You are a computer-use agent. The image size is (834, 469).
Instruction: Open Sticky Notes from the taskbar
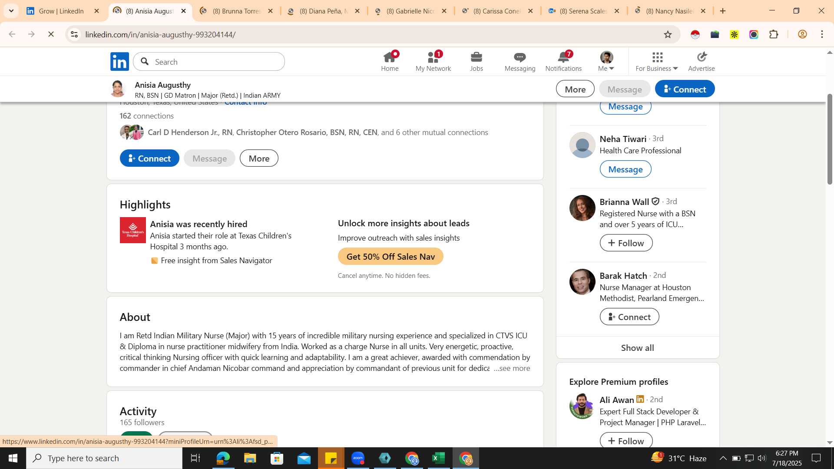point(331,458)
